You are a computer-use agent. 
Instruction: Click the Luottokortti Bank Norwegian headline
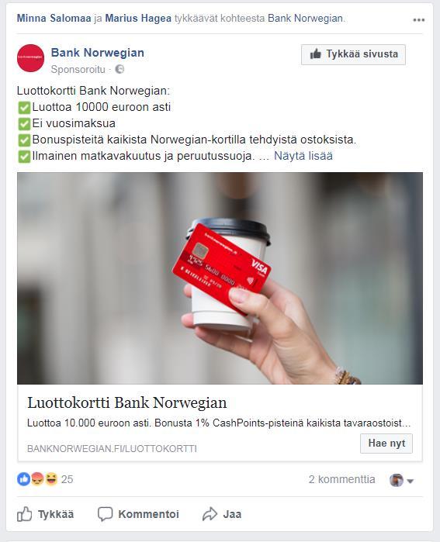pos(127,403)
